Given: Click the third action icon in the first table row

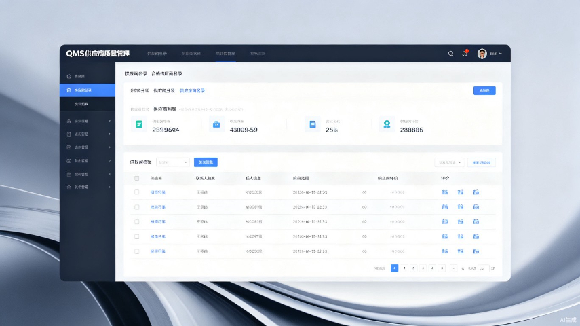Looking at the screenshot, I should (476, 192).
